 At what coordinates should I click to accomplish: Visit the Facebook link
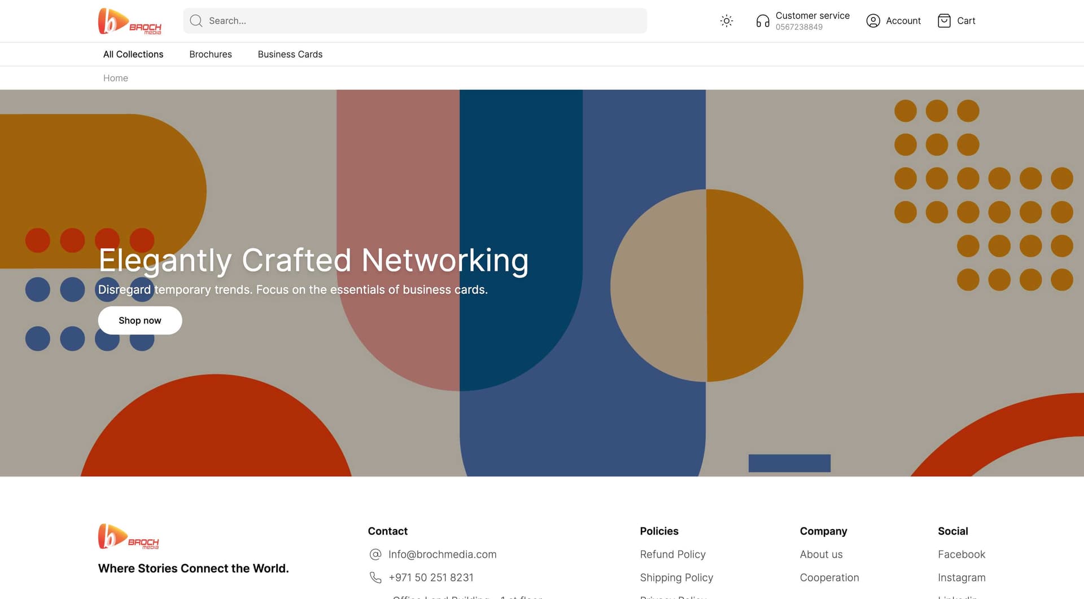pos(961,554)
